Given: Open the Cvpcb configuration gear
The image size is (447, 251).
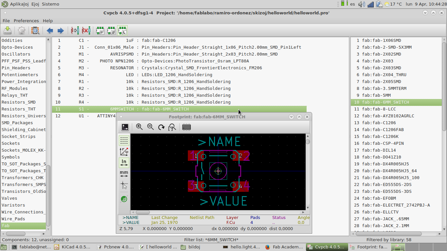Looking at the screenshot, I should 22,30.
